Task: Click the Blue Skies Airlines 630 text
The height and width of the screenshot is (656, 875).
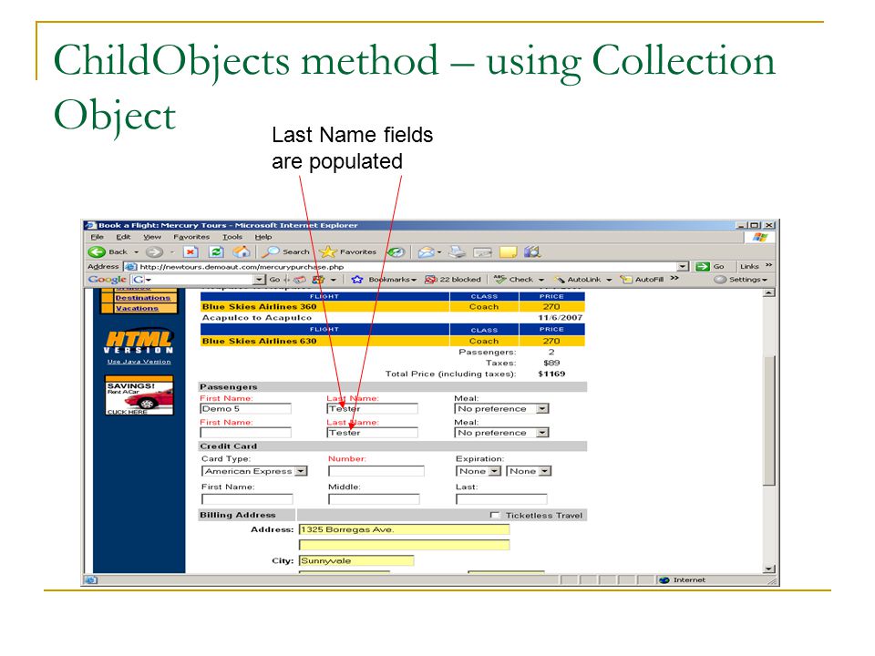Action: point(260,341)
